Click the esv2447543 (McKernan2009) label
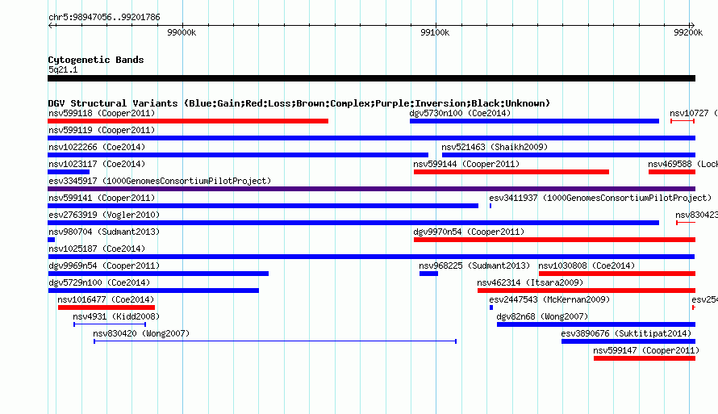 (549, 299)
